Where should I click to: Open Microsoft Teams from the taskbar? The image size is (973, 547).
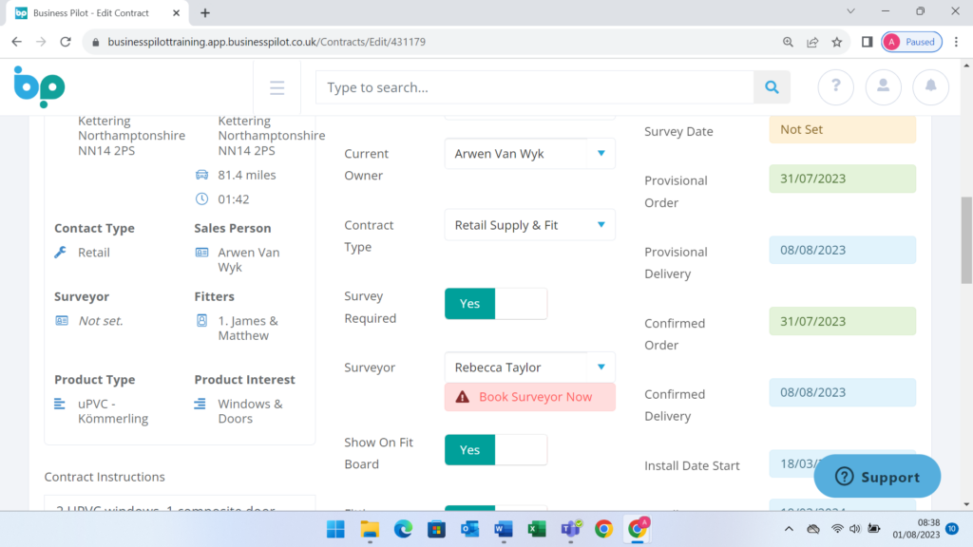[570, 529]
